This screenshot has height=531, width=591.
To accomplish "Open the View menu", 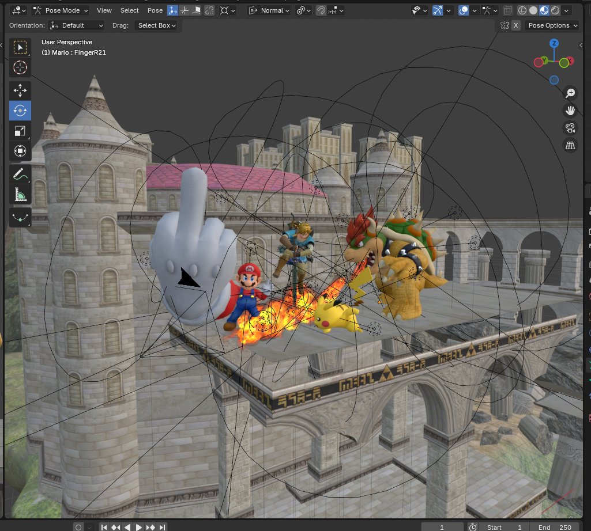I will pyautogui.click(x=104, y=10).
